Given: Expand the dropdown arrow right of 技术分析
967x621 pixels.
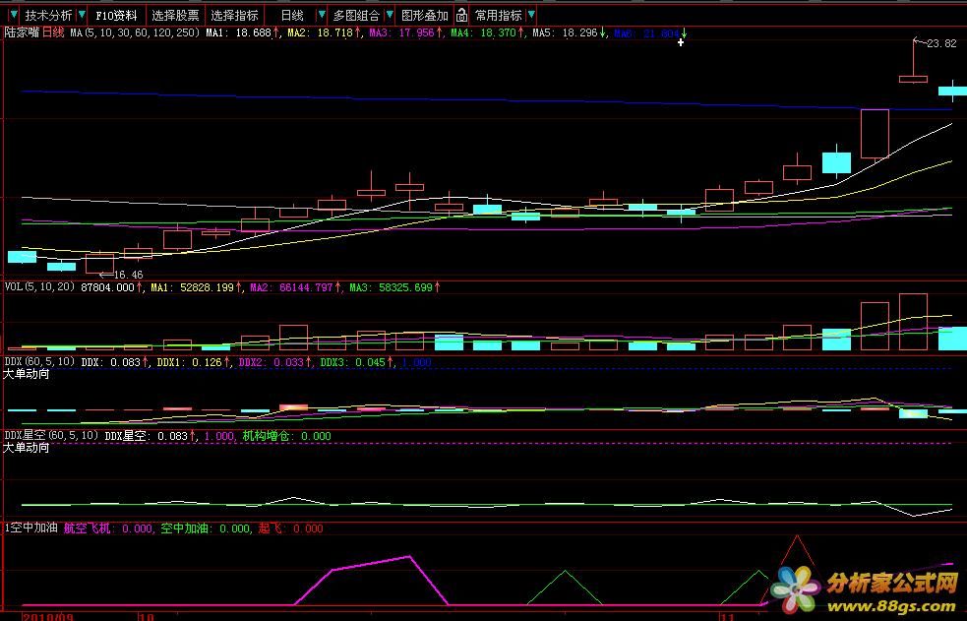Looking at the screenshot, I should (x=82, y=15).
